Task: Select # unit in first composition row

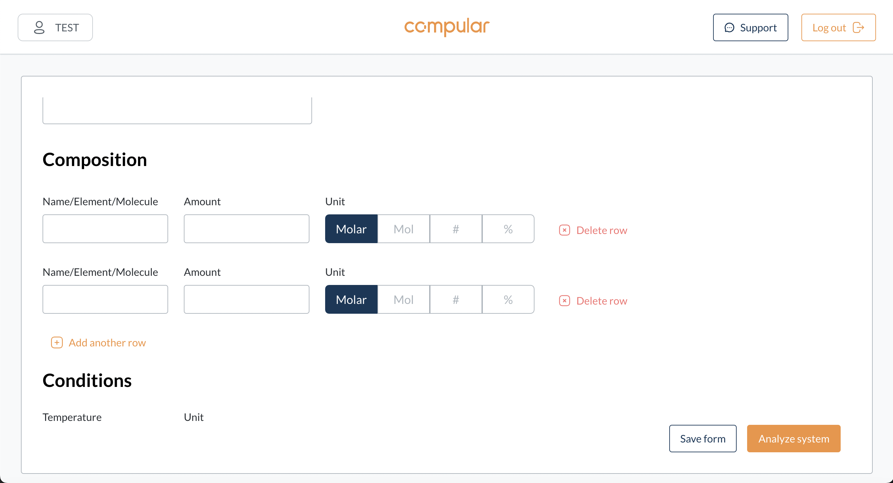Action: point(456,229)
